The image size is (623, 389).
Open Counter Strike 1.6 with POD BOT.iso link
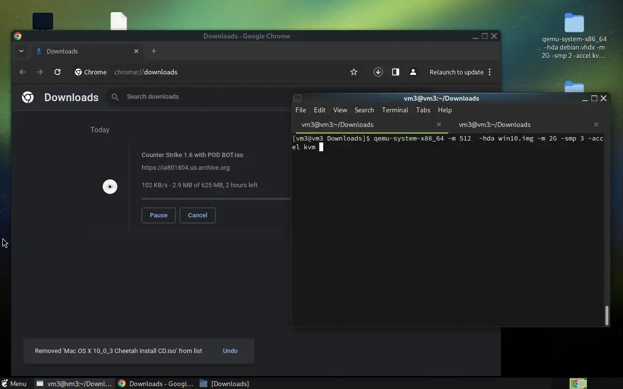(192, 155)
